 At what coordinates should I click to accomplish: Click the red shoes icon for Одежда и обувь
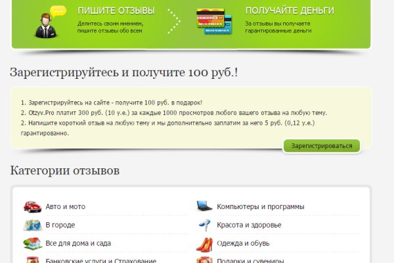(x=204, y=243)
